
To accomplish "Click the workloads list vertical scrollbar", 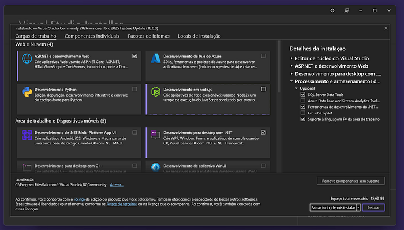I will point(279,66).
